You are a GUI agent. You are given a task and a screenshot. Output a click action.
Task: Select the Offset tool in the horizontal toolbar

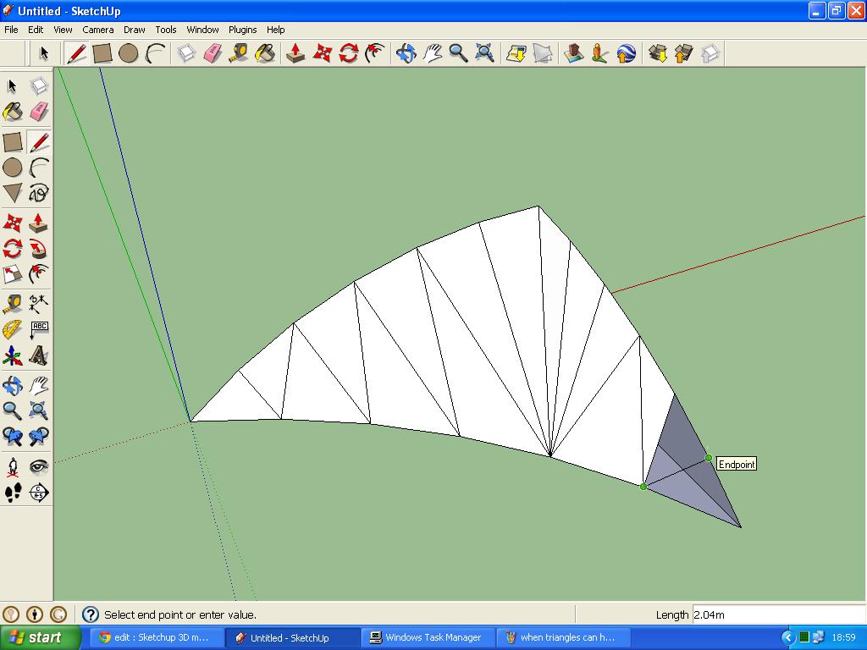click(375, 53)
